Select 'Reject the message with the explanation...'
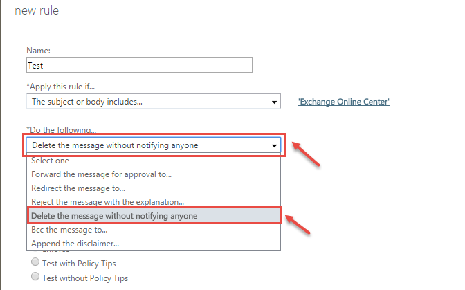465x290 pixels. coord(154,202)
